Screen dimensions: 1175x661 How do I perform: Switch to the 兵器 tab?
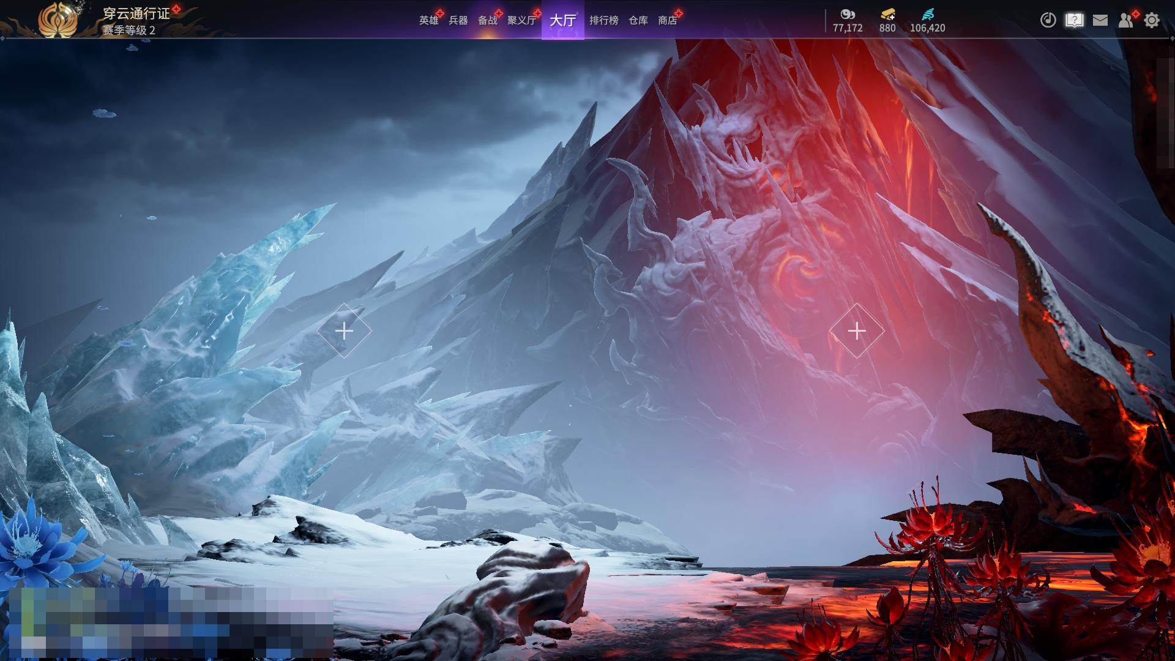pos(458,20)
